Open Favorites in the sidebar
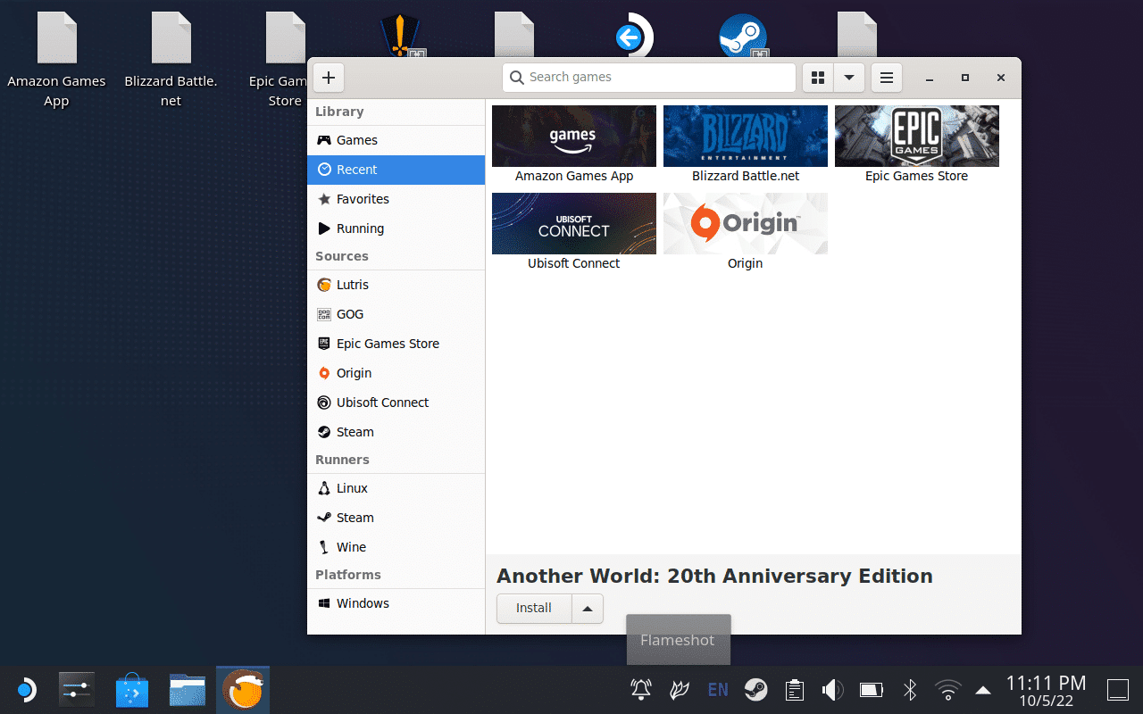1143x714 pixels. click(396, 199)
